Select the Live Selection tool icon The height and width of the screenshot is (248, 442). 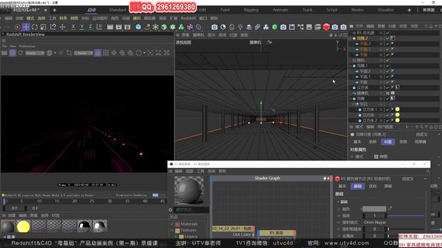pos(17,27)
